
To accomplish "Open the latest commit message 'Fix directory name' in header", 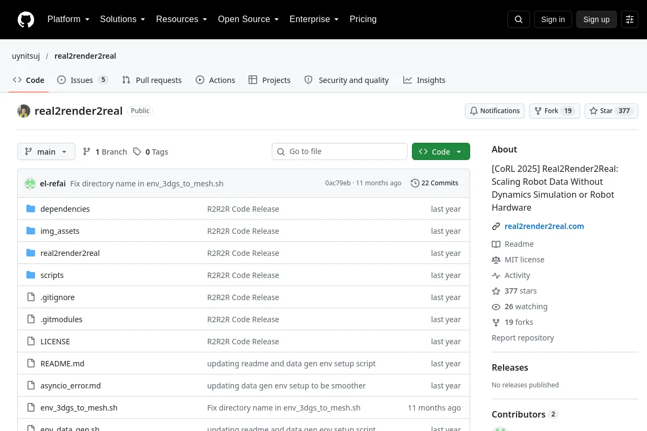I will pos(147,183).
